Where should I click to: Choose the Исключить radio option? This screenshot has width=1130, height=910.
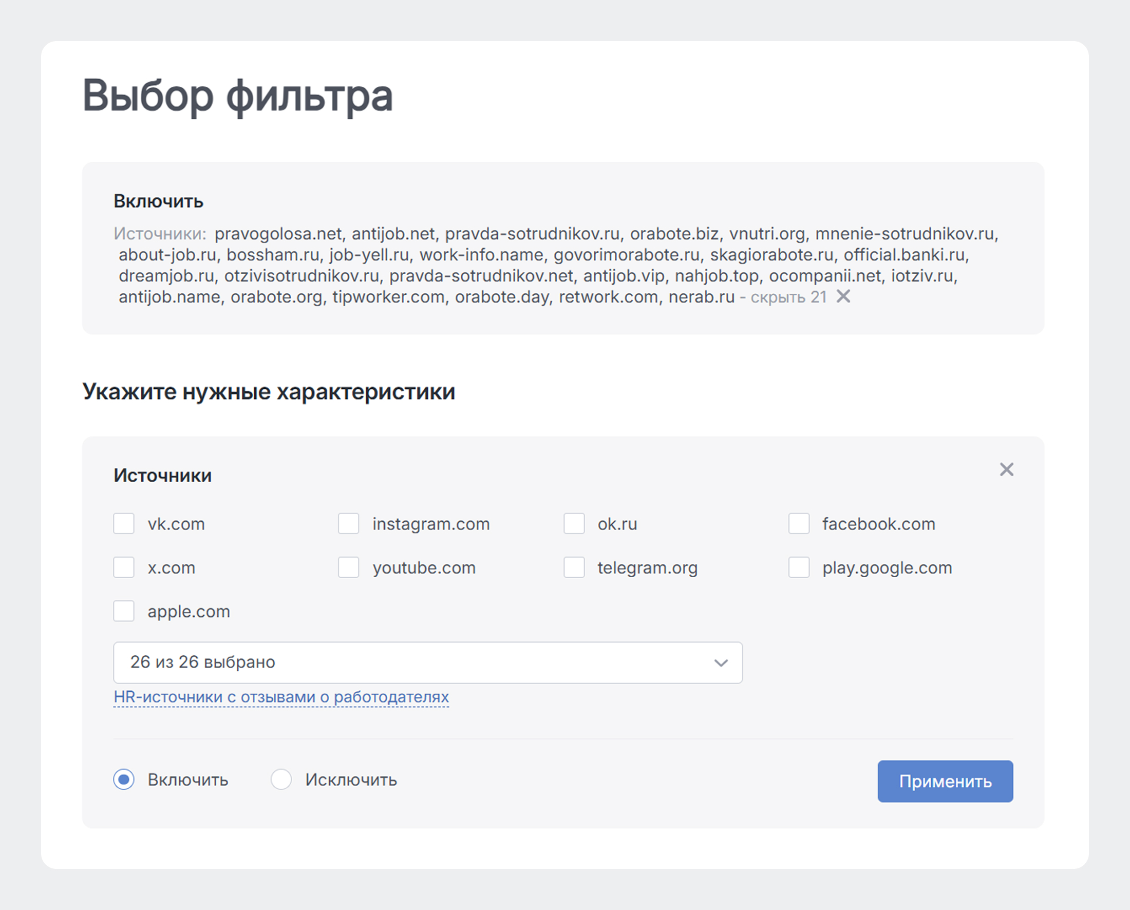(x=281, y=780)
